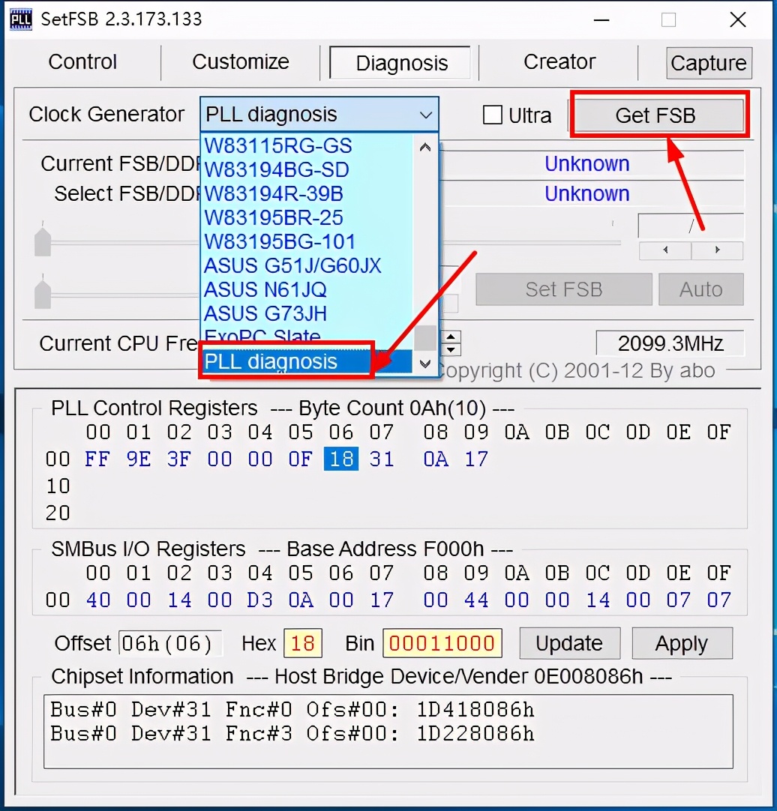Image resolution: width=777 pixels, height=811 pixels.
Task: Enable the Ultra checkbox
Action: 493,115
